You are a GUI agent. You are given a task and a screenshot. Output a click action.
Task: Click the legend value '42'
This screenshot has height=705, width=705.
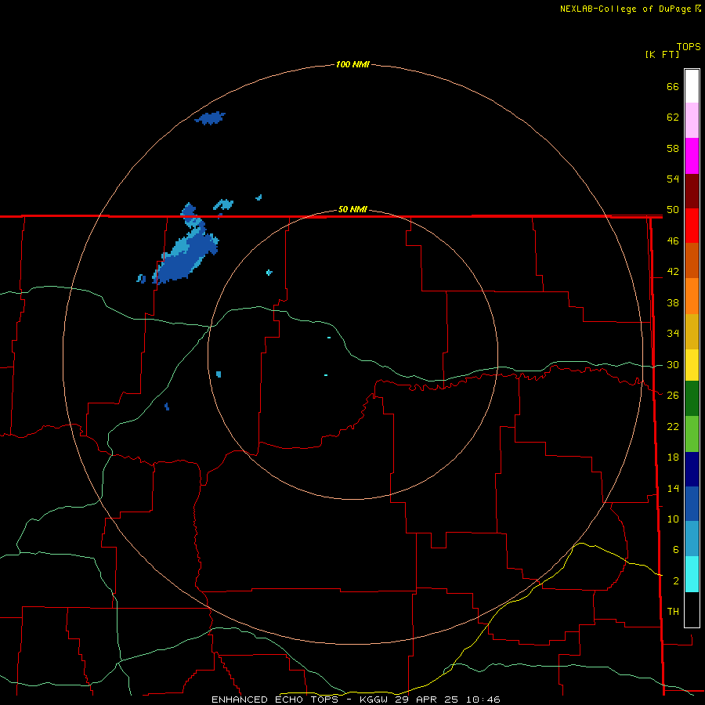point(673,272)
